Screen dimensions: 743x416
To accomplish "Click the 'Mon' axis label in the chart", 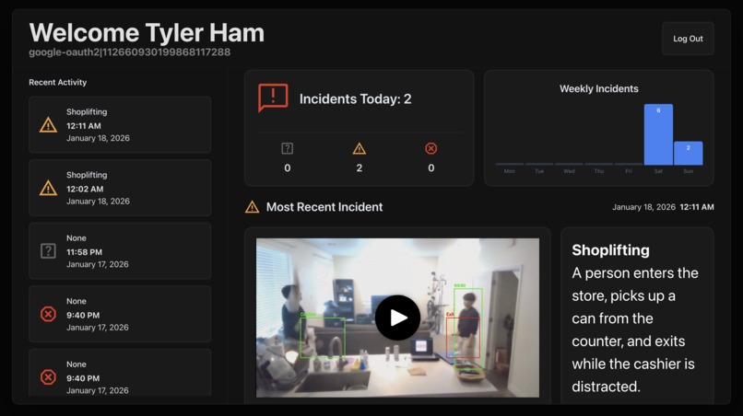I will (510, 171).
